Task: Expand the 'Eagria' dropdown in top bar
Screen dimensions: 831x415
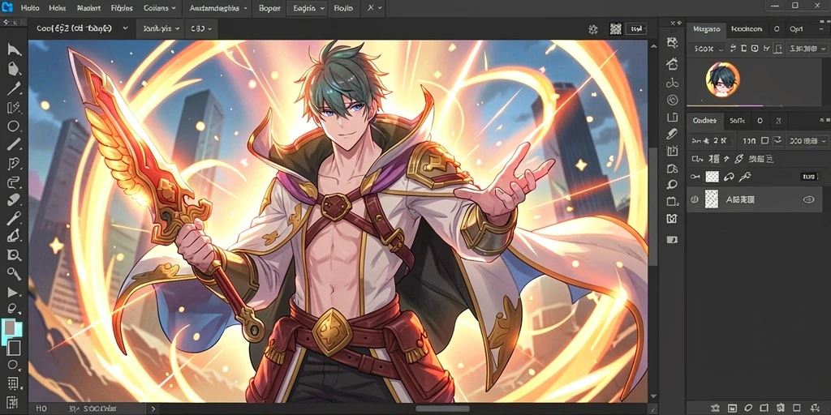Action: (x=309, y=9)
